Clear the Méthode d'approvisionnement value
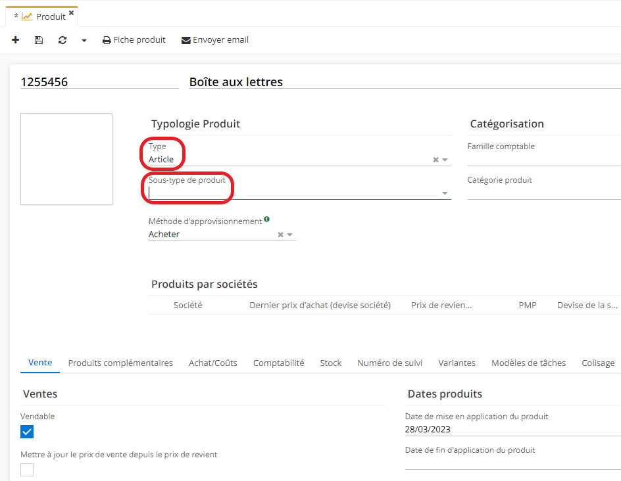621x481 pixels. [x=280, y=235]
